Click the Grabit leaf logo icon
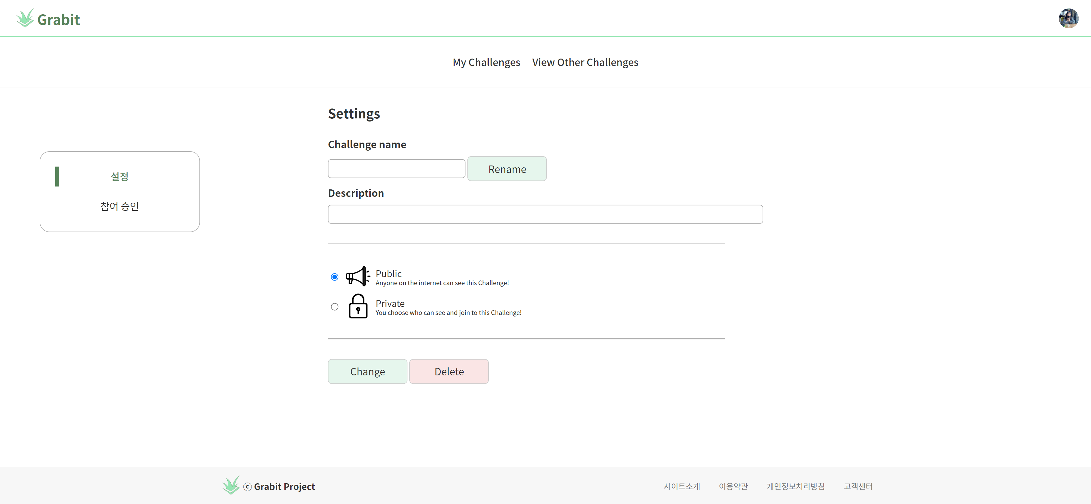This screenshot has height=504, width=1091. point(25,19)
